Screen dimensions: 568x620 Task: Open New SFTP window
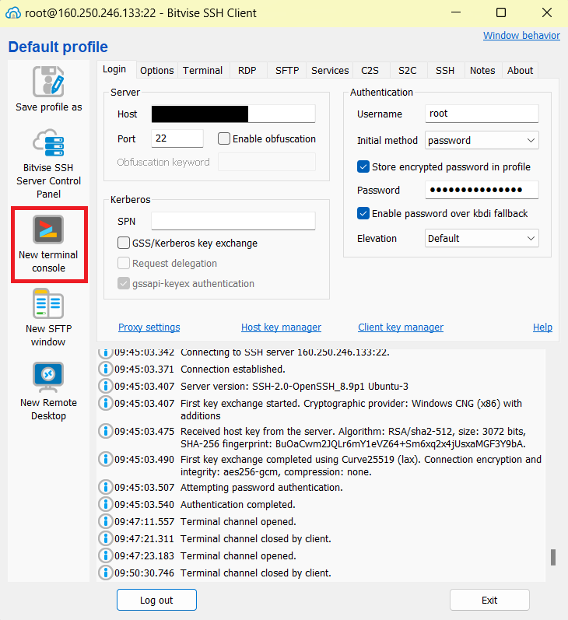[48, 303]
